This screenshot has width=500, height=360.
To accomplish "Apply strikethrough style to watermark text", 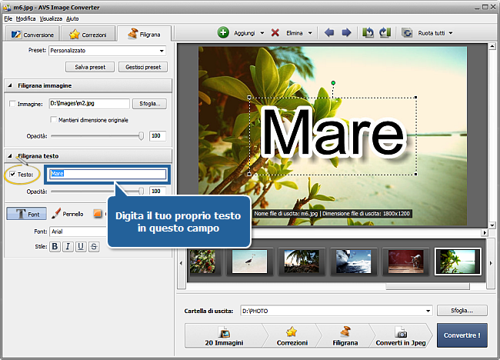I will (x=94, y=246).
